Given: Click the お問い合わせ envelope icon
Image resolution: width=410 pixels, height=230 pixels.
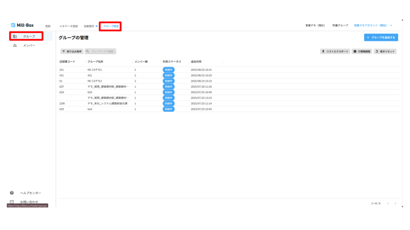Looking at the screenshot, I should pos(12,202).
